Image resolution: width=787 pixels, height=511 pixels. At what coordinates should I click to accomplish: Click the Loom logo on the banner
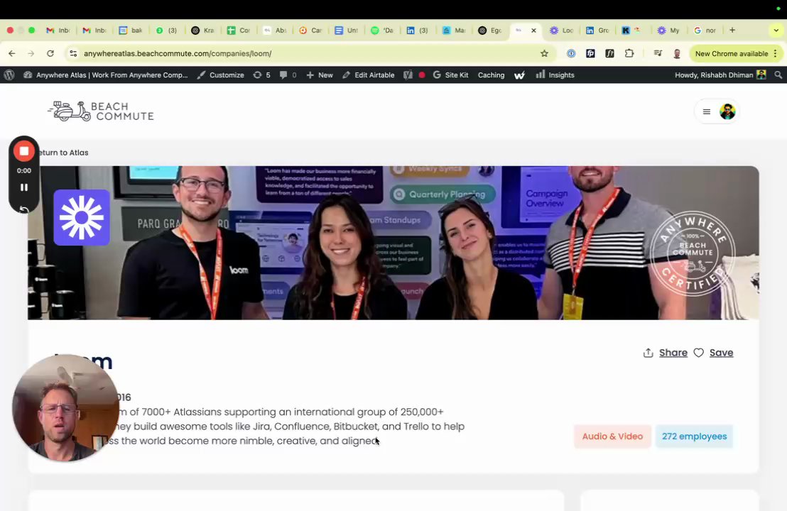(82, 217)
